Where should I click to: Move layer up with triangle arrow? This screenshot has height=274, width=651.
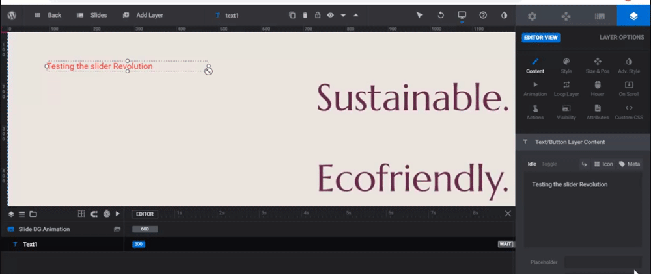point(356,16)
